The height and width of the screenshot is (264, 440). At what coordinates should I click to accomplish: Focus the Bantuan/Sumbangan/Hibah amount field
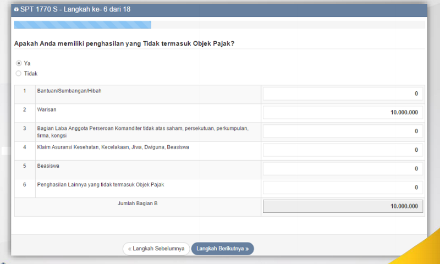pos(343,94)
